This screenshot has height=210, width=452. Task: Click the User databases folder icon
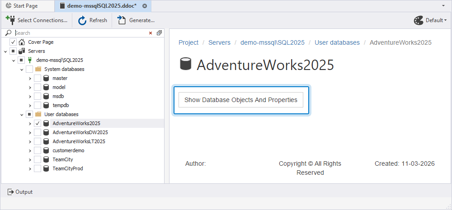click(x=38, y=114)
